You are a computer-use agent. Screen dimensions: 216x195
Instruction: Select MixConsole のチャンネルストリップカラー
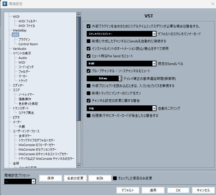click(x=43, y=154)
